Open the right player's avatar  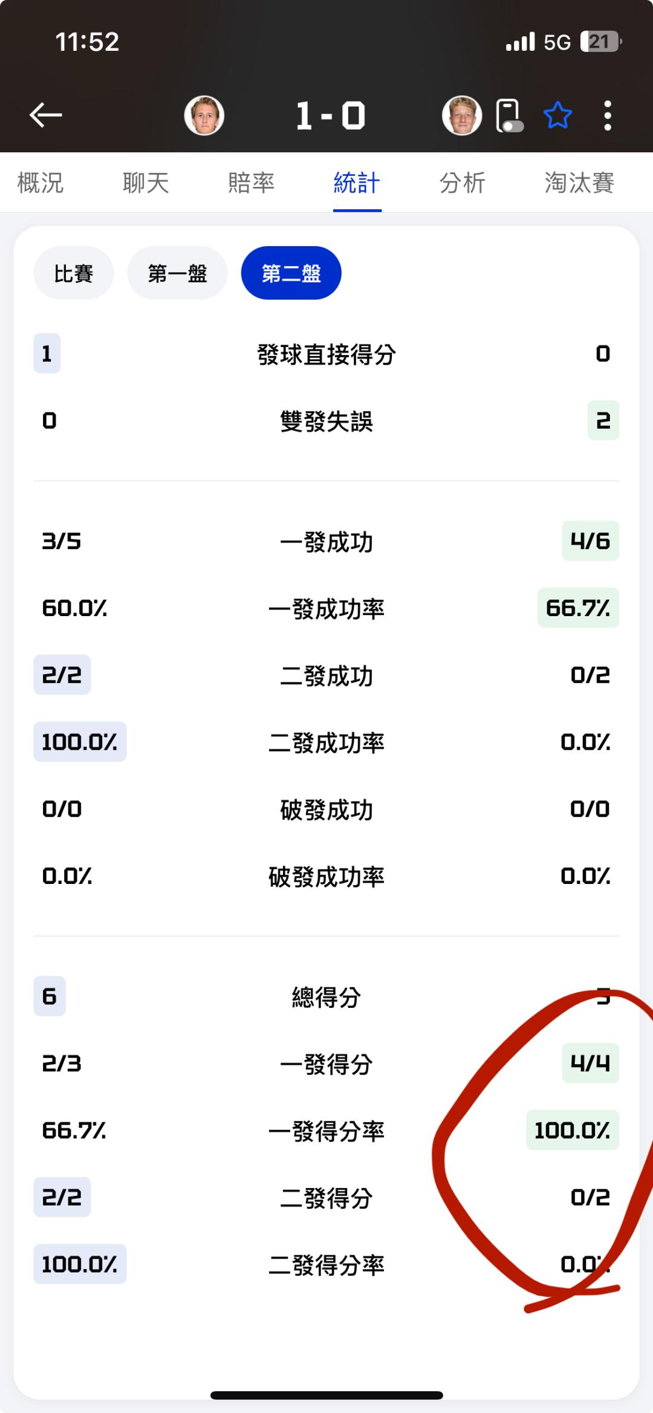pyautogui.click(x=462, y=115)
